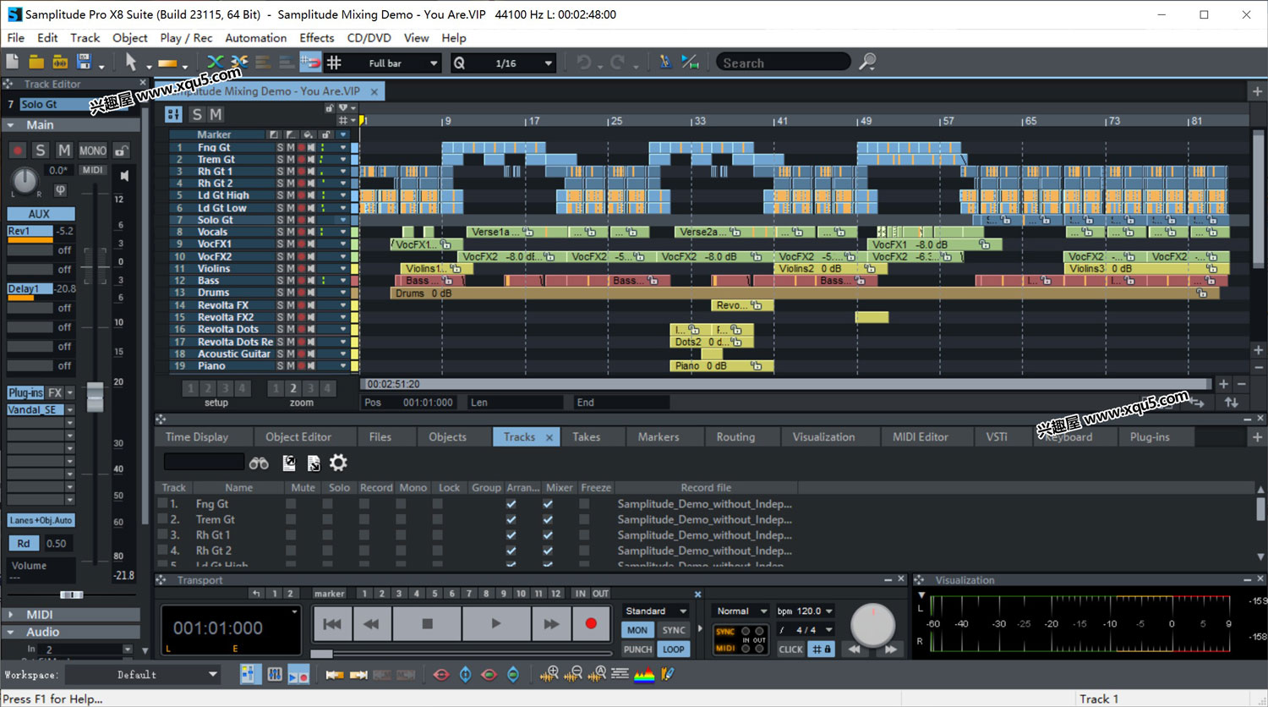Toggle the SYNC button in Transport
This screenshot has width=1268, height=707.
pyautogui.click(x=674, y=630)
